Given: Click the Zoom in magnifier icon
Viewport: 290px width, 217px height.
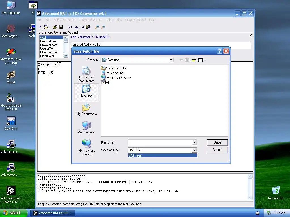Looking at the screenshot, I should 97,27.
